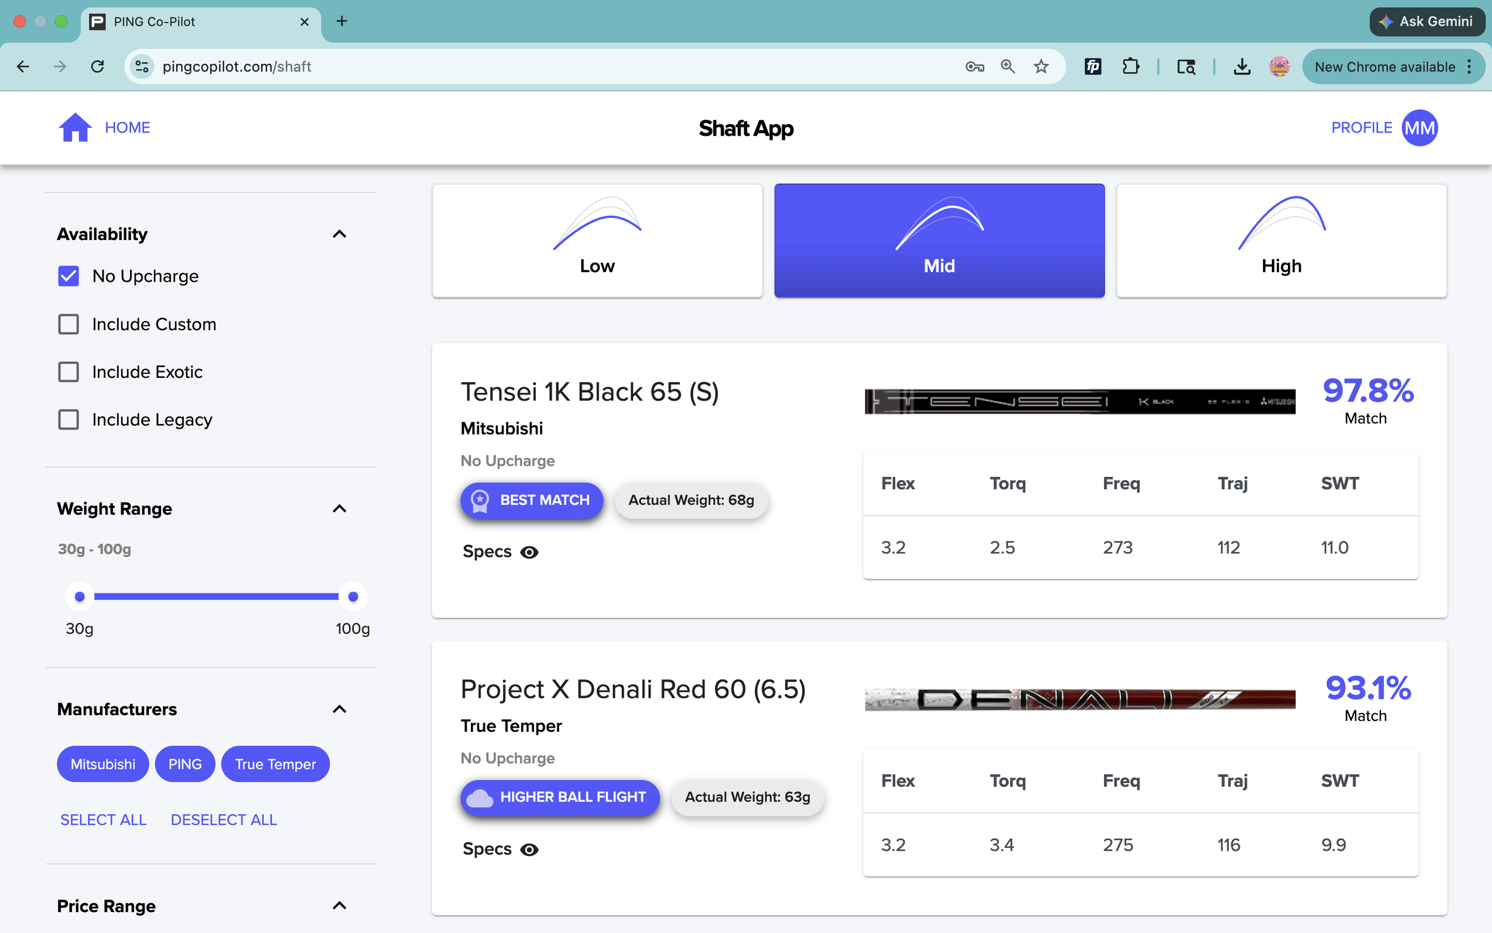Select the High trajectory tab
1492x933 pixels.
tap(1282, 241)
